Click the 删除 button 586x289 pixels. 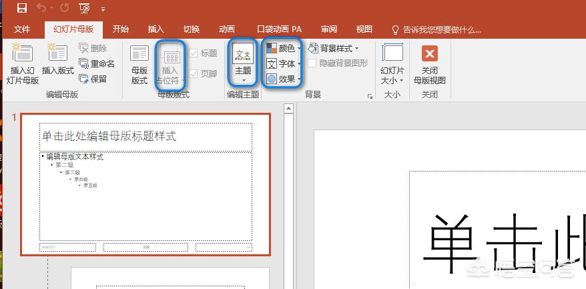(x=93, y=48)
